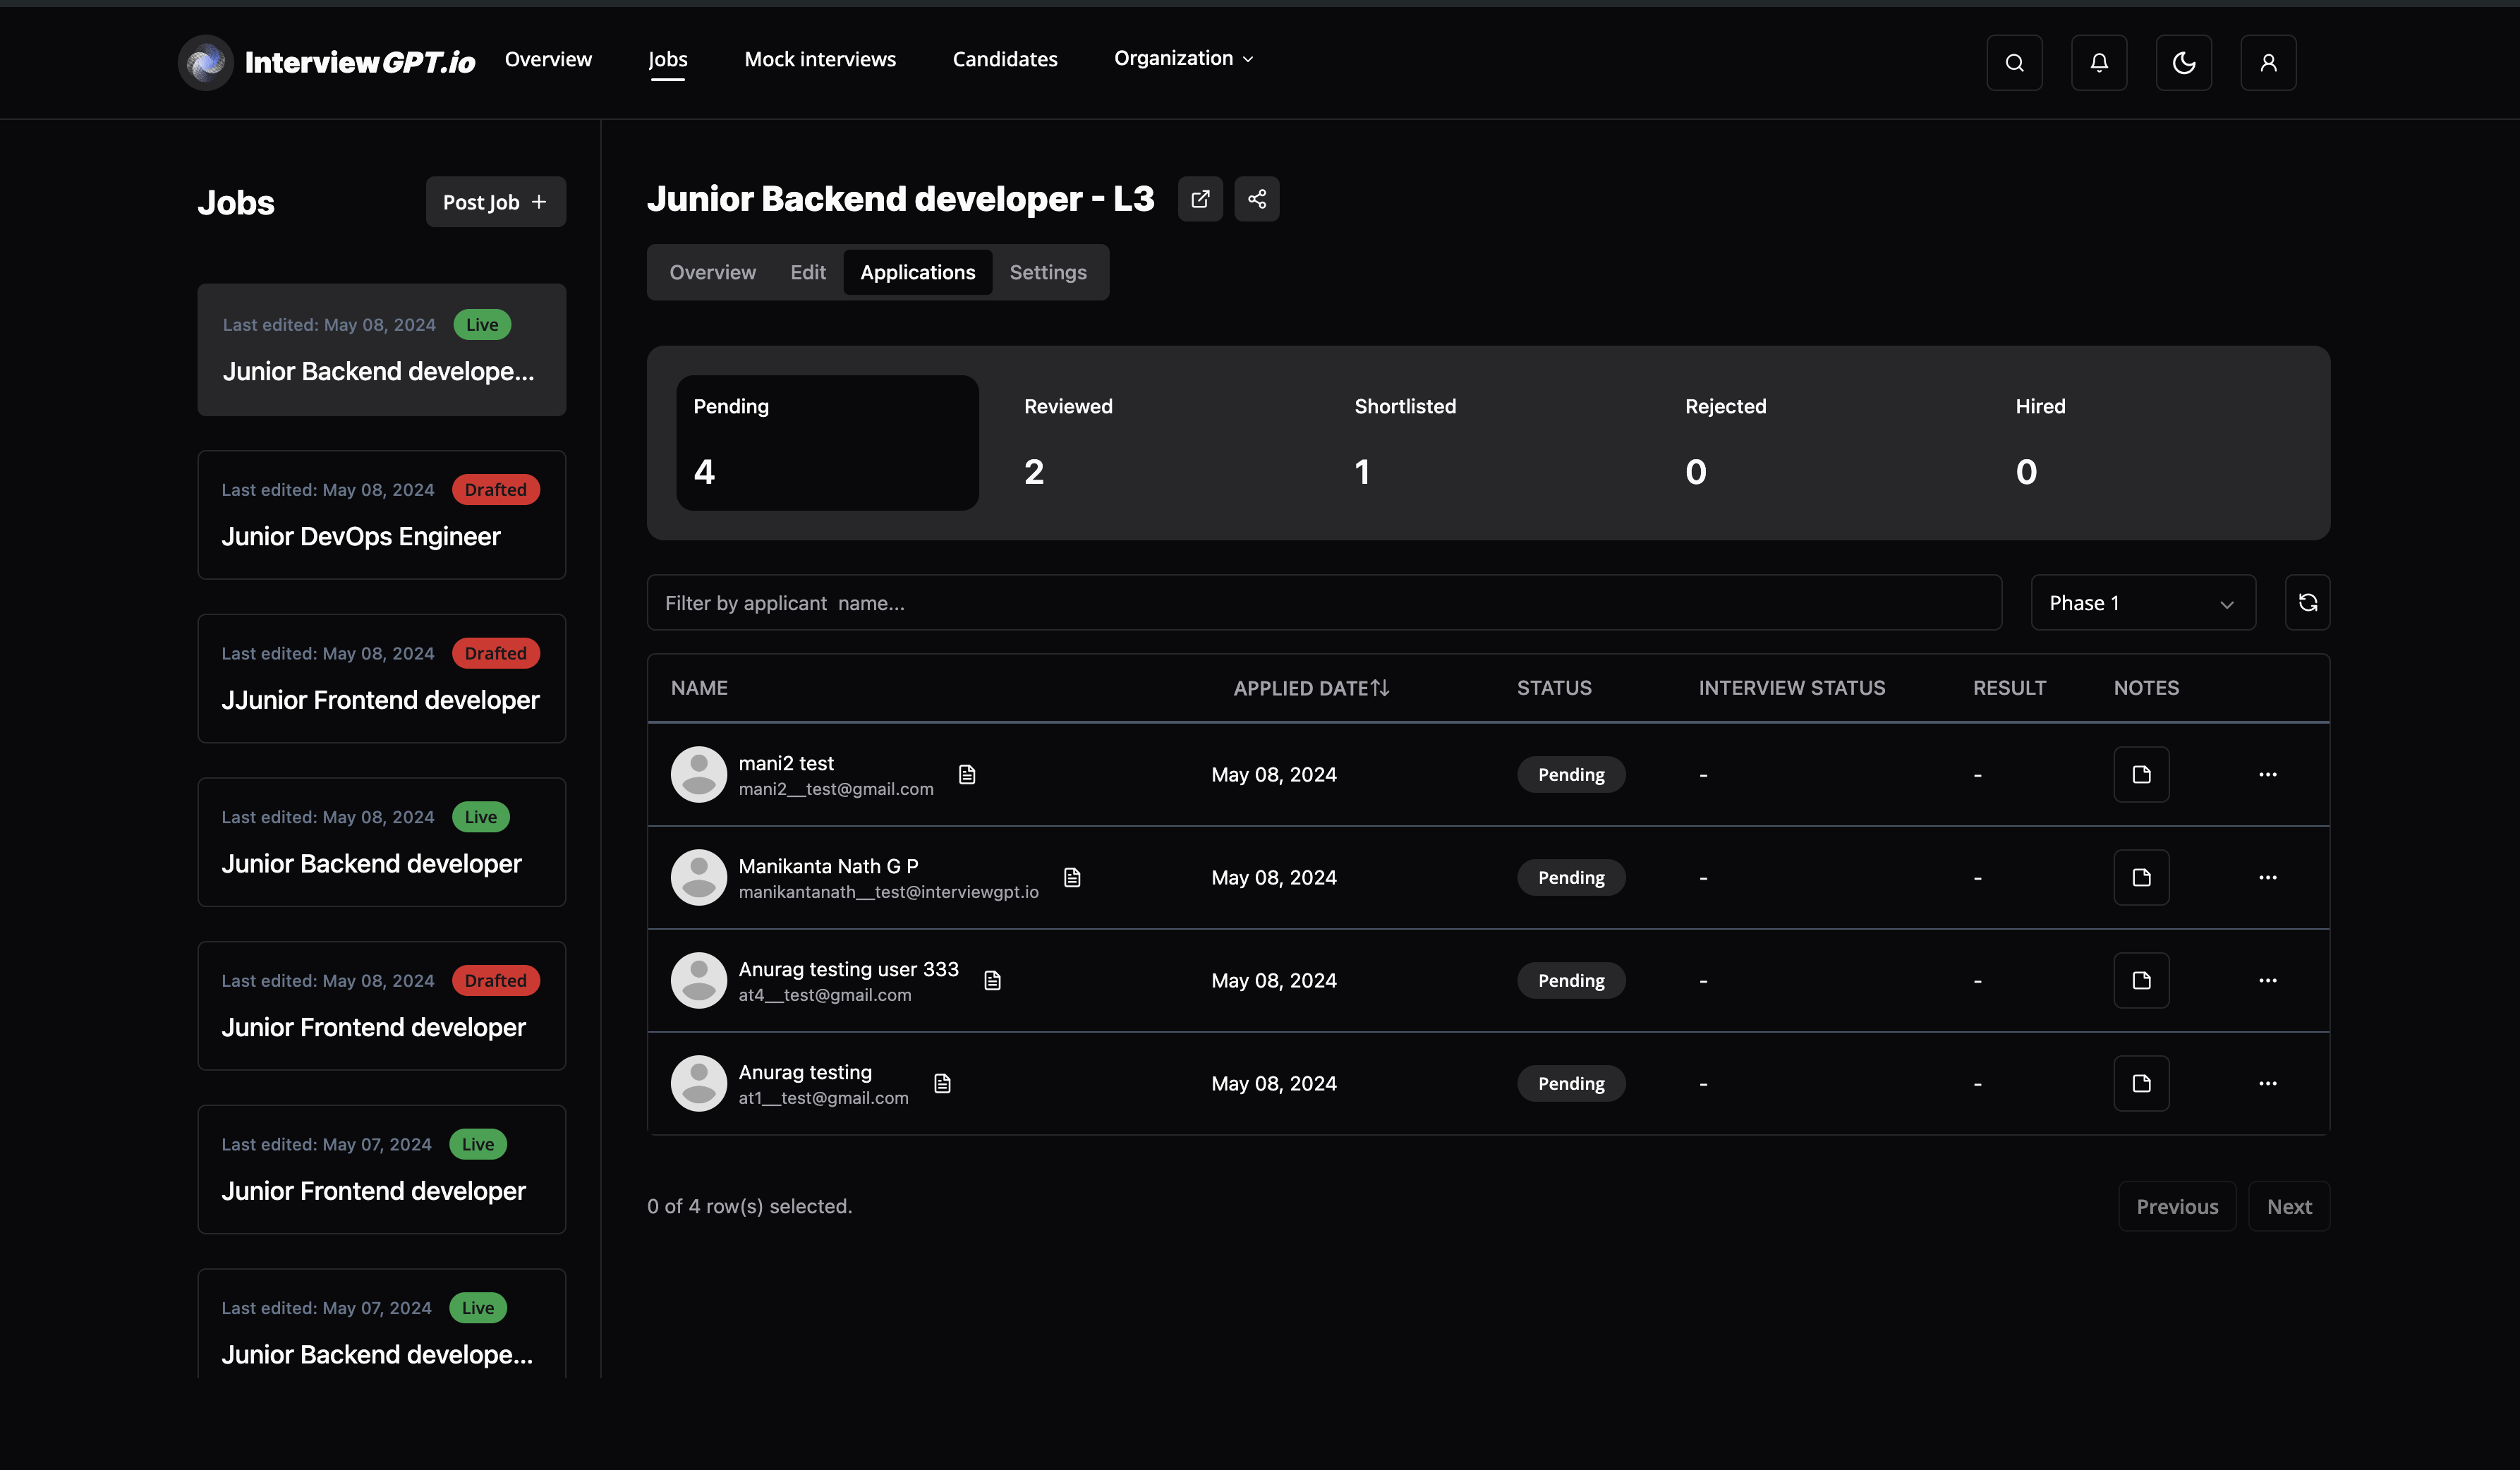Viewport: 2520px width, 1470px height.
Task: Refresh the applications list
Action: click(x=2307, y=603)
